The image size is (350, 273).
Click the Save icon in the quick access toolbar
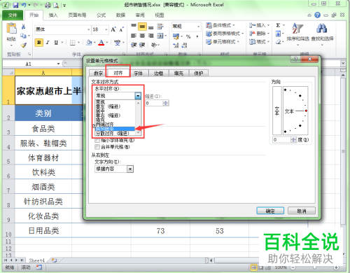coord(15,5)
